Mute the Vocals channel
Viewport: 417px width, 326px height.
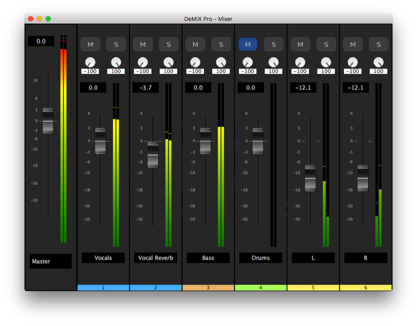tap(90, 45)
